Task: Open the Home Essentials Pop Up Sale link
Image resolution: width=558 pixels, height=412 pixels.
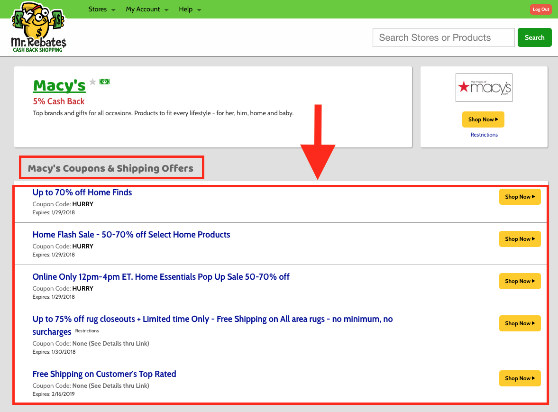Action: click(x=161, y=277)
